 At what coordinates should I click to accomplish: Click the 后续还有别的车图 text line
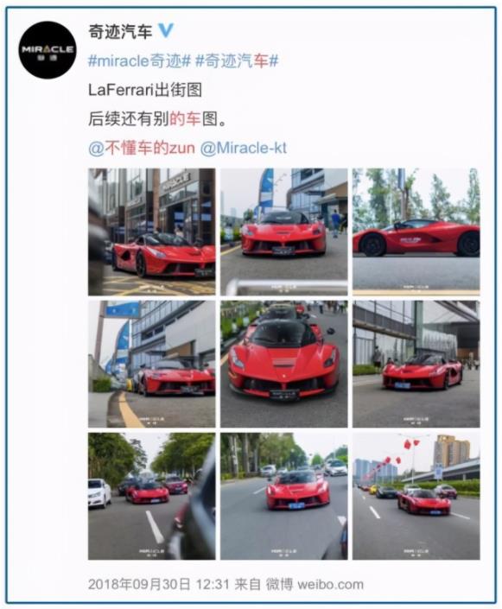click(157, 119)
